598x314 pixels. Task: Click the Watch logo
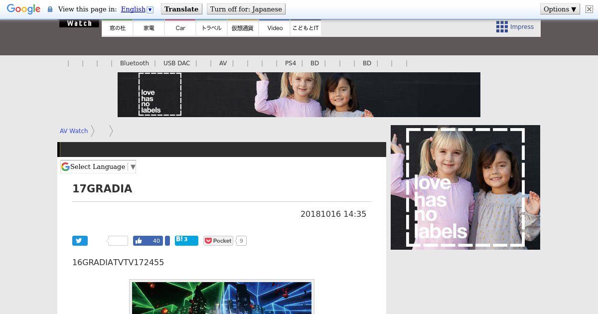click(79, 23)
